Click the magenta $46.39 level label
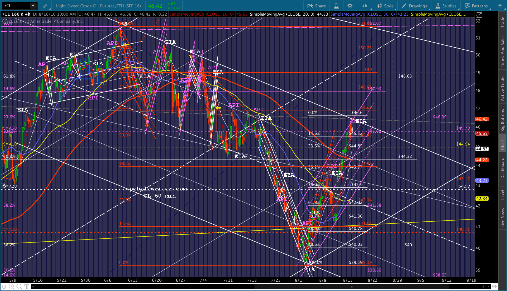Screen dimensions: 507x291 (440, 117)
